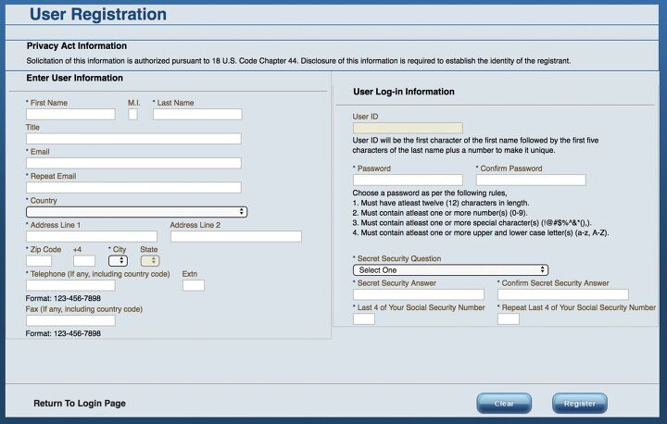
Task: Click the disabled User ID field
Action: pos(408,128)
